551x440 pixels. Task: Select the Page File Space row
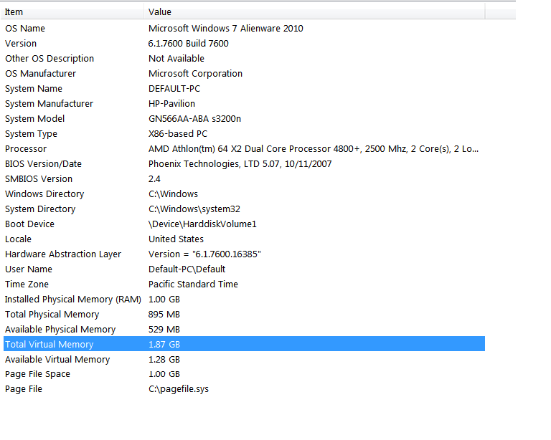[x=37, y=375]
